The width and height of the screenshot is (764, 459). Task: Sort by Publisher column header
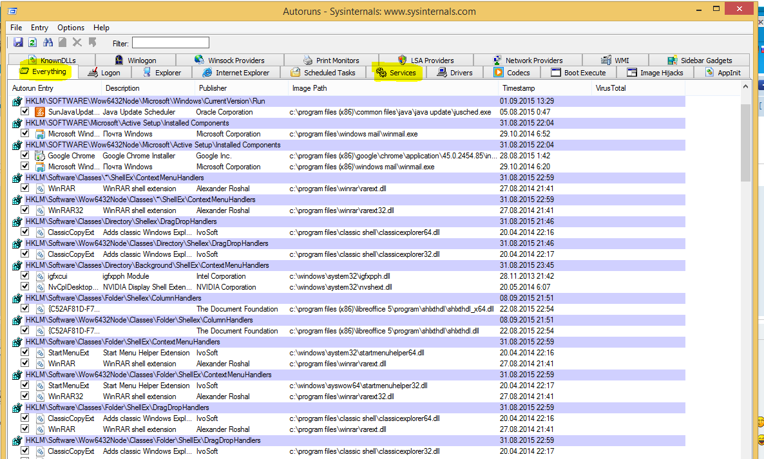[242, 88]
